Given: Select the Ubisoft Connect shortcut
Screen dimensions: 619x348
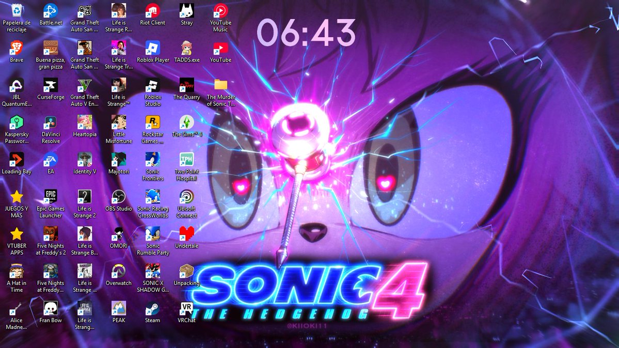Looking at the screenshot, I should tap(186, 197).
